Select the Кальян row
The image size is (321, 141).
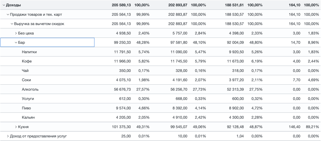28,117
